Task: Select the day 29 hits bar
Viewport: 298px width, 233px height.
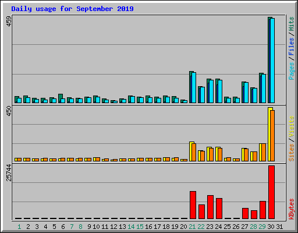Action: coord(260,88)
